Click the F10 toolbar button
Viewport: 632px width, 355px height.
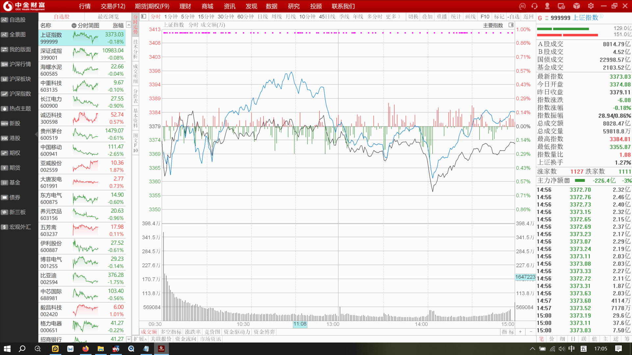click(485, 16)
